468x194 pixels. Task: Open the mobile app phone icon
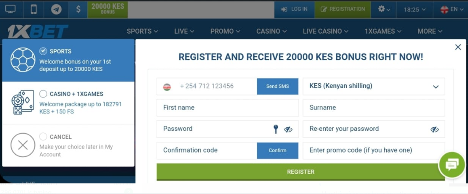[33, 9]
